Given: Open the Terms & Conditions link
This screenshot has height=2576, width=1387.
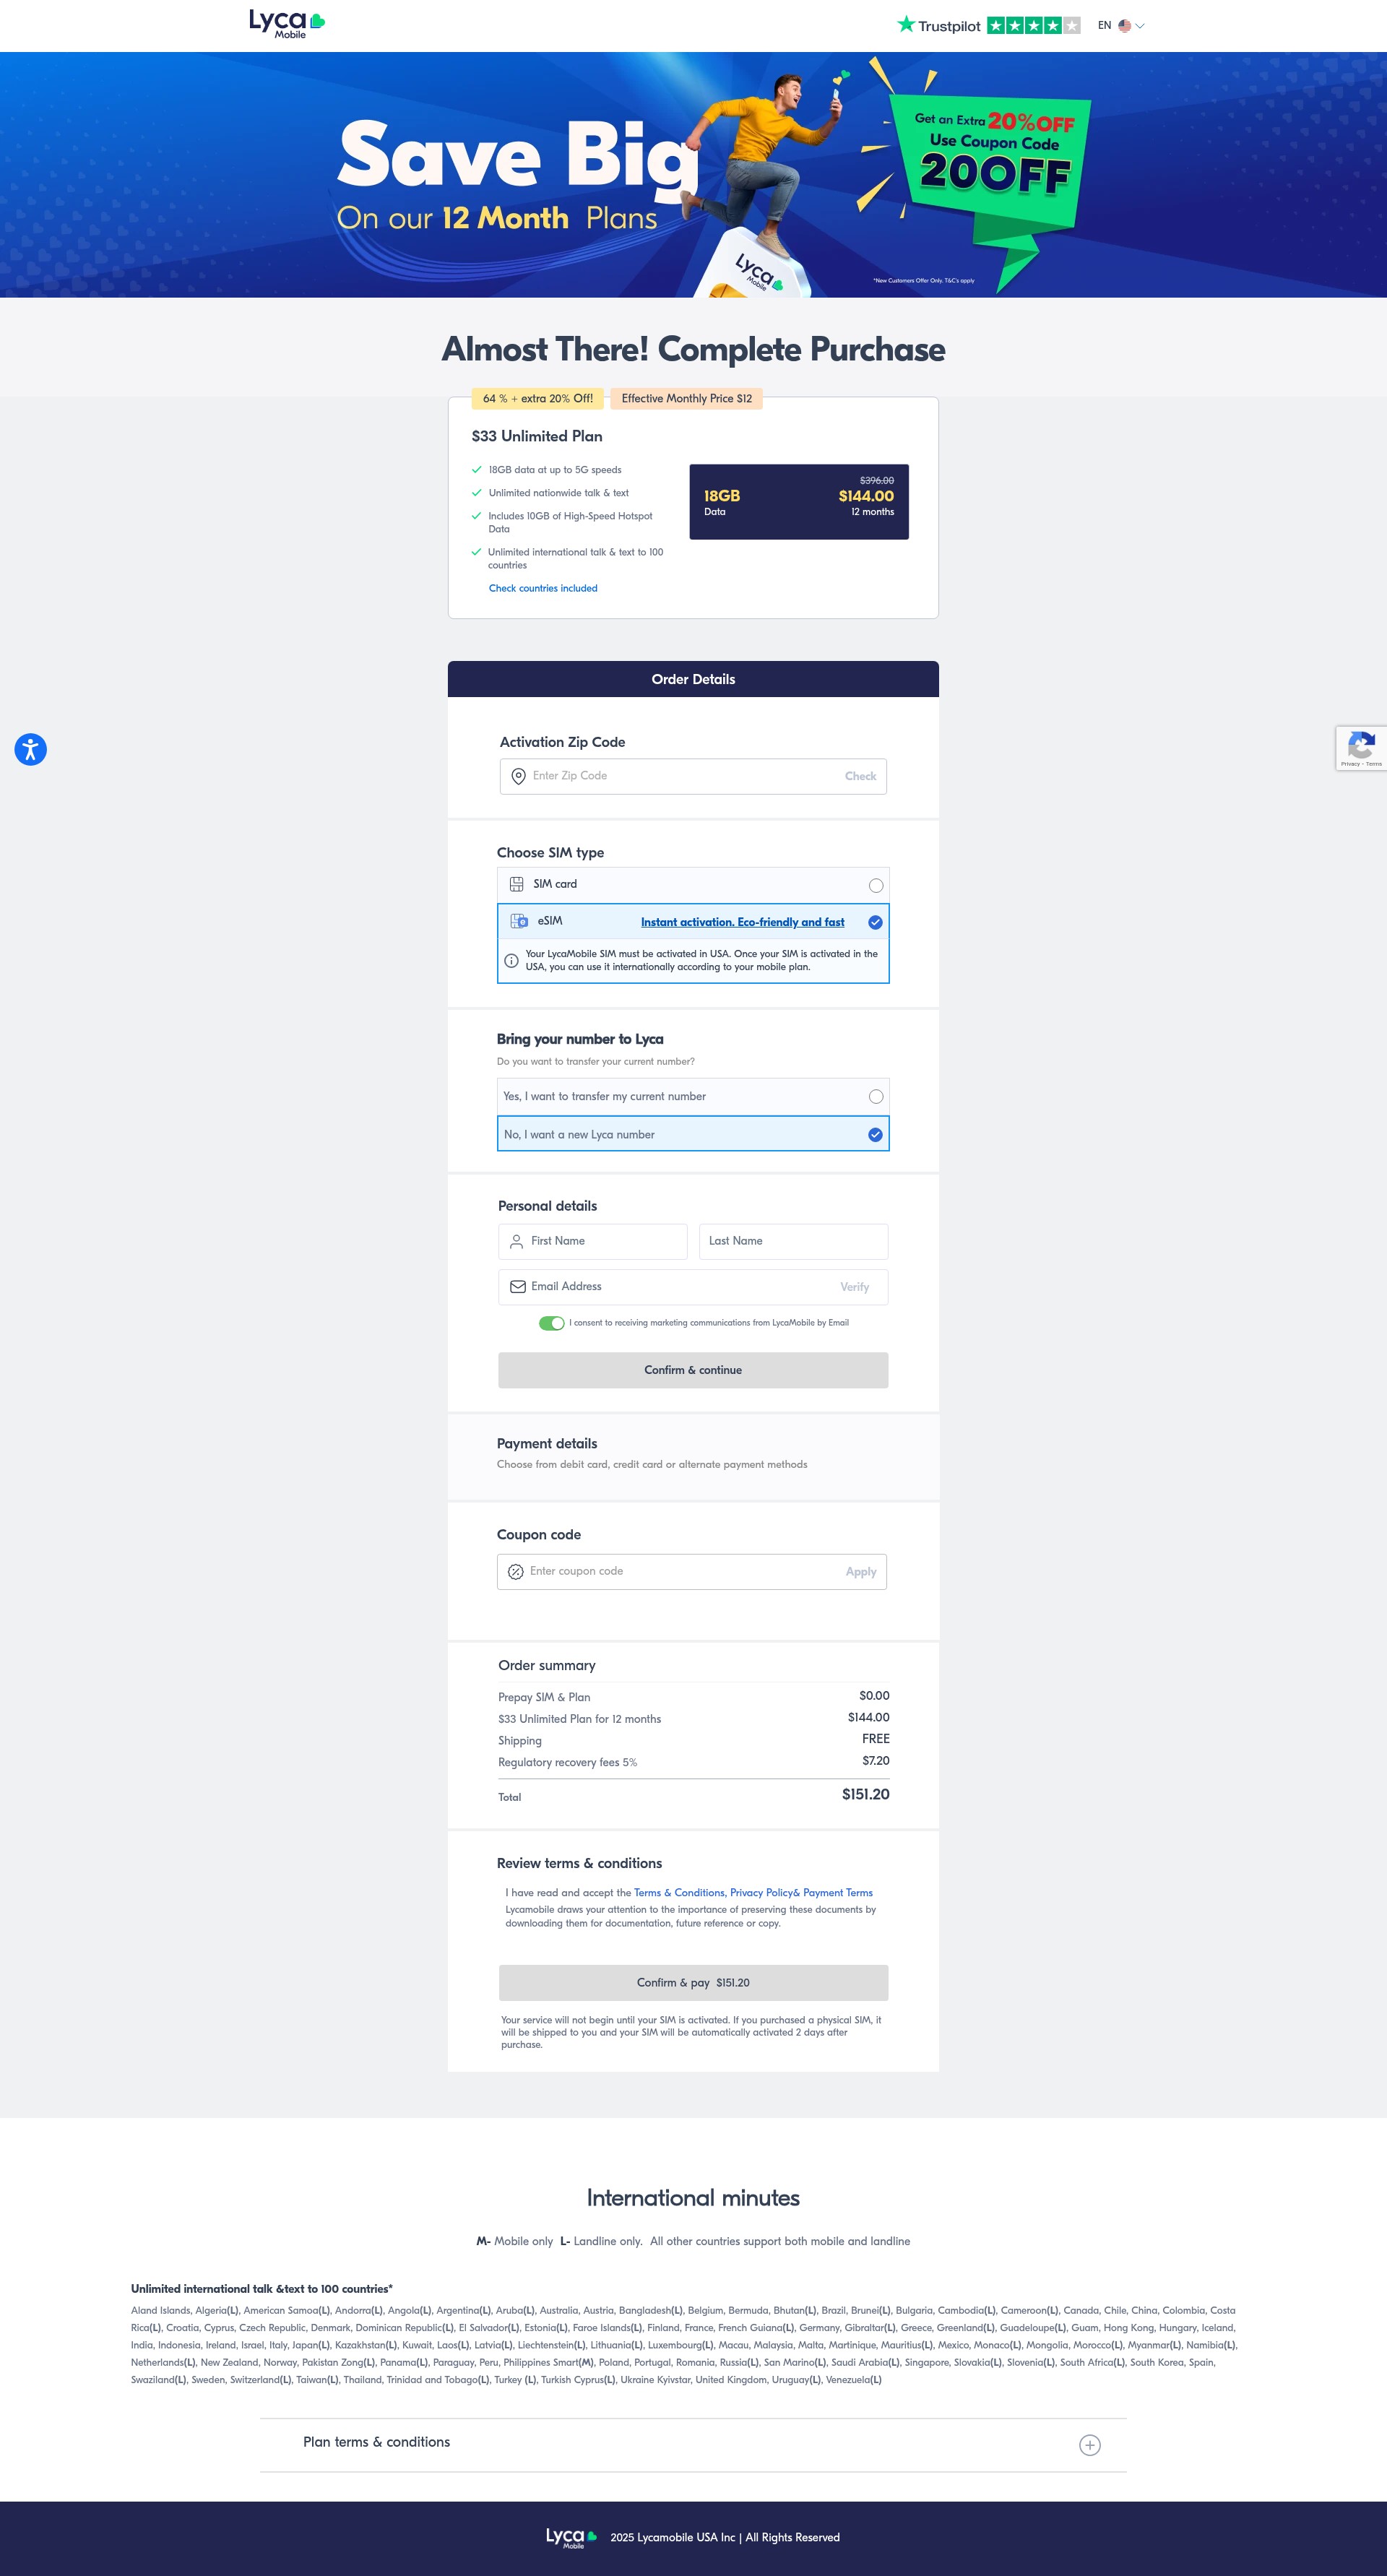Looking at the screenshot, I should tap(679, 1892).
